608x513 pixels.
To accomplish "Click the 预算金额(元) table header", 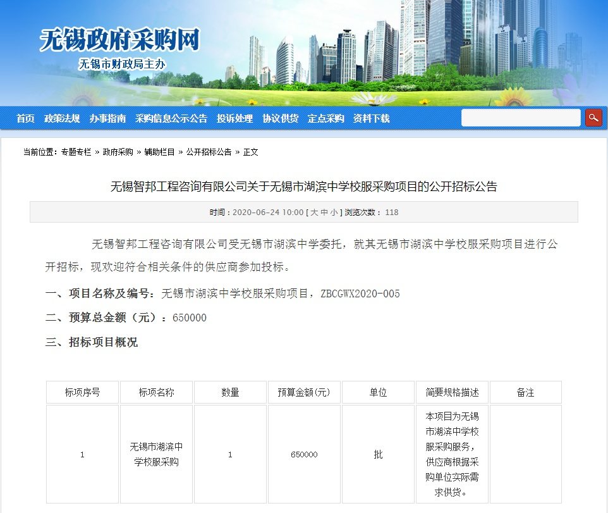I will coord(304,392).
